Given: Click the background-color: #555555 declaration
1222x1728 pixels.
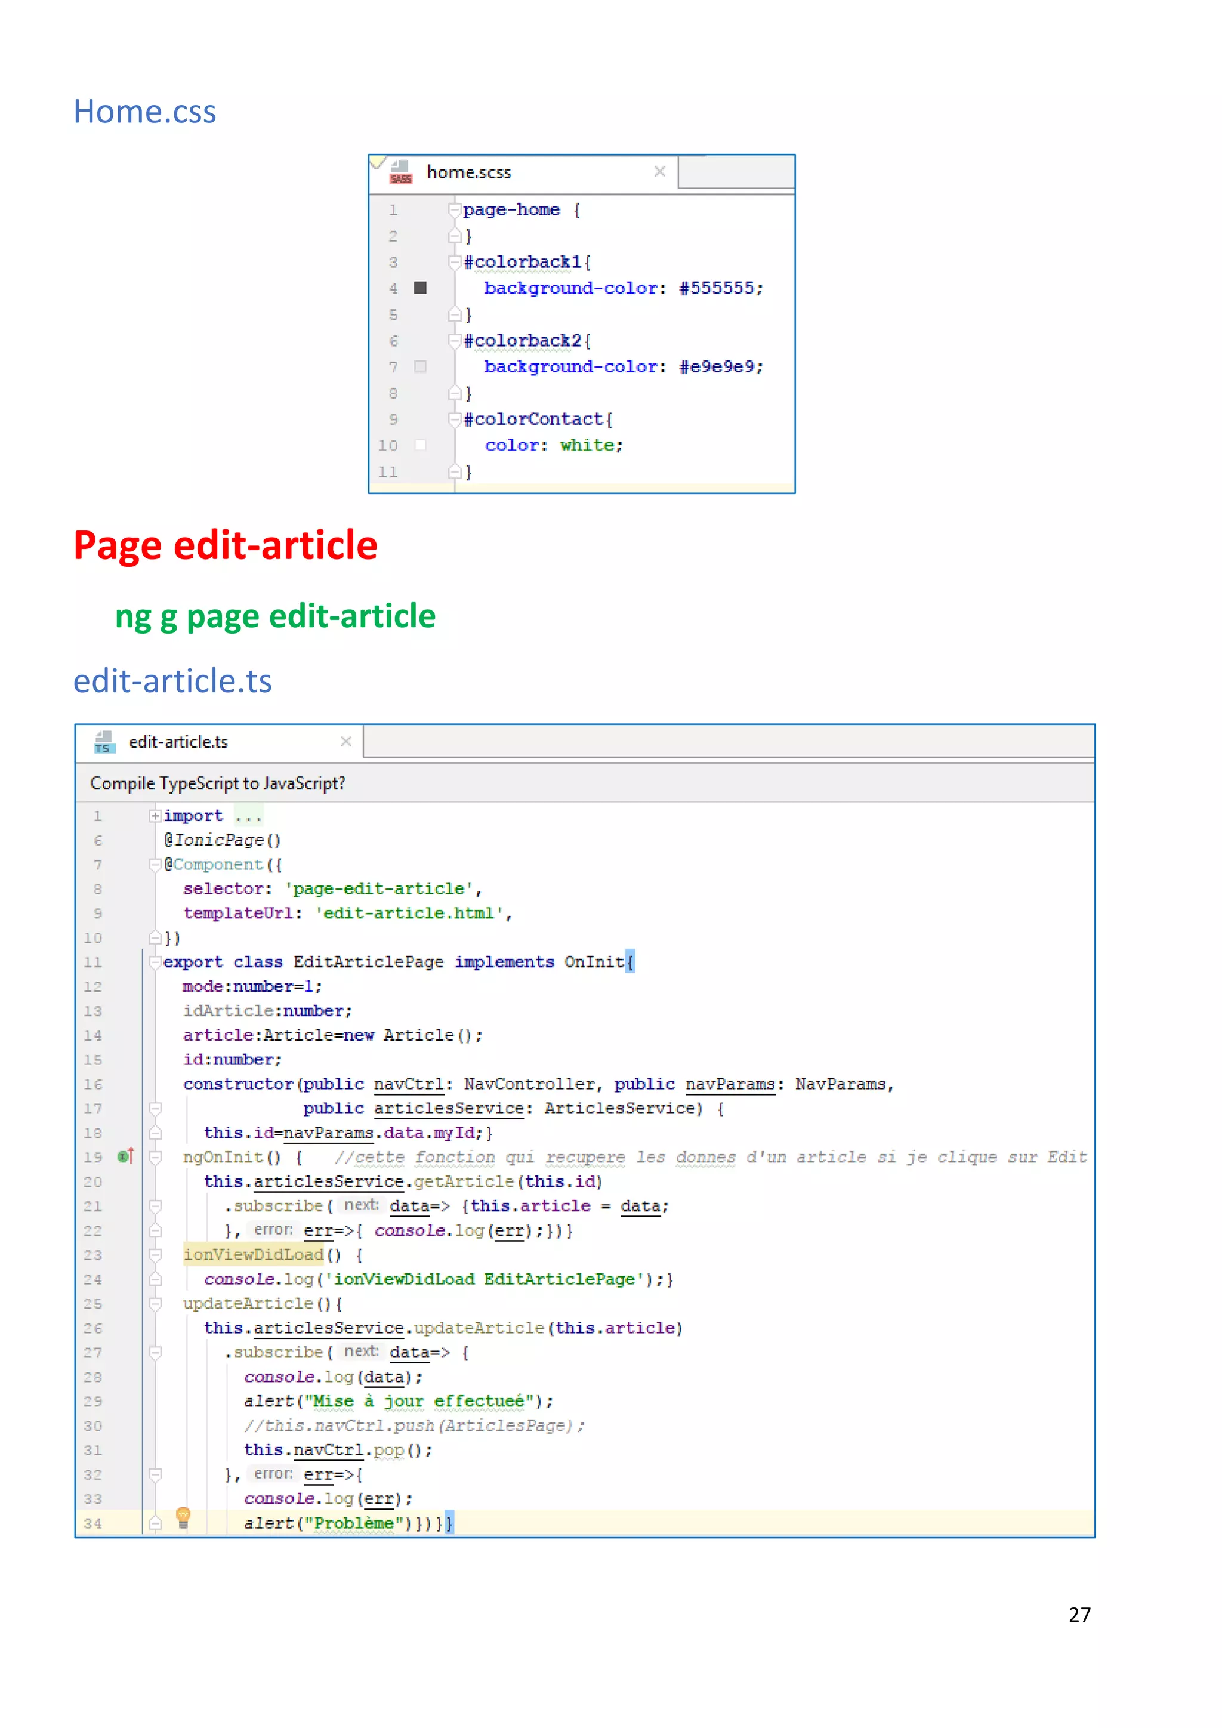Looking at the screenshot, I should [623, 288].
